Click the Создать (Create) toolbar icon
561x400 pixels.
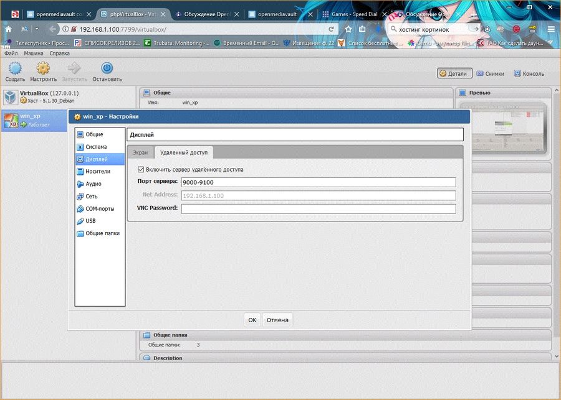pos(15,68)
